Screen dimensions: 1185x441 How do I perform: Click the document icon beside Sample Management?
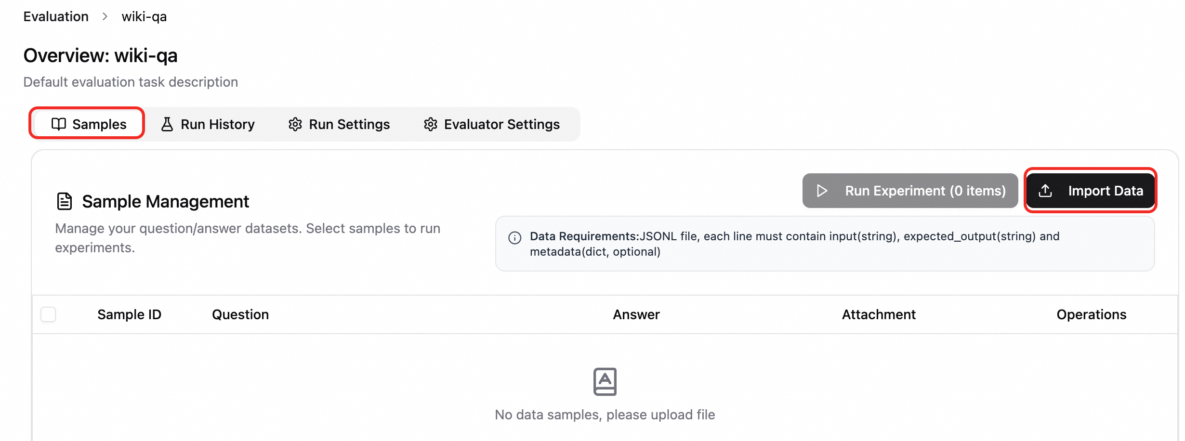[65, 201]
